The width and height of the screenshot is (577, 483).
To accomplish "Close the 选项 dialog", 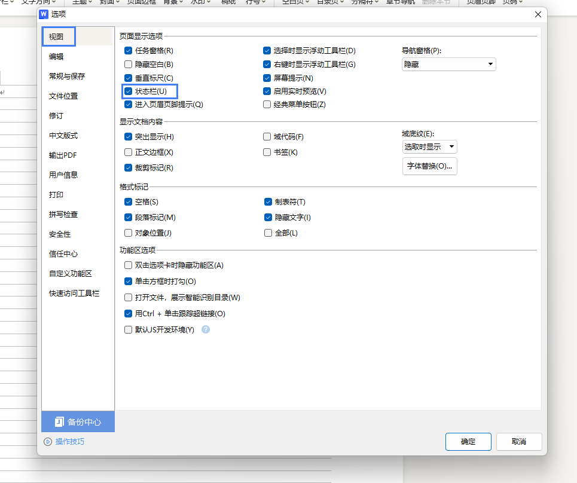I will [x=538, y=14].
